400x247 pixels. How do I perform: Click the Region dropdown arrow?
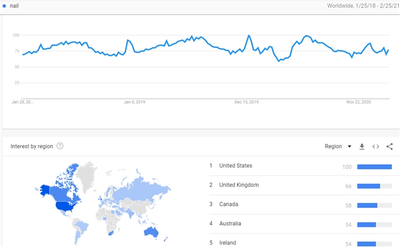(x=349, y=146)
